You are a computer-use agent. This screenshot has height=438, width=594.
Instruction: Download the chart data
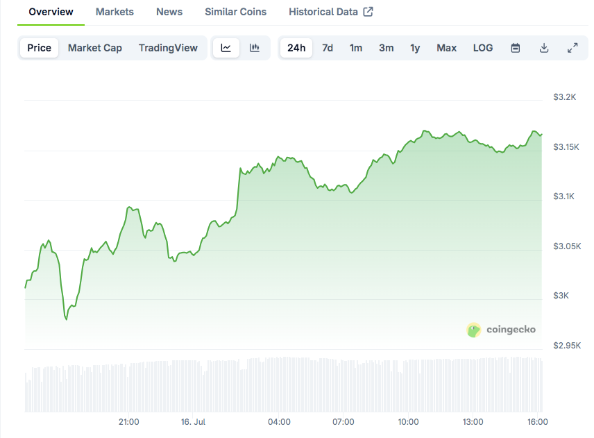pos(543,48)
